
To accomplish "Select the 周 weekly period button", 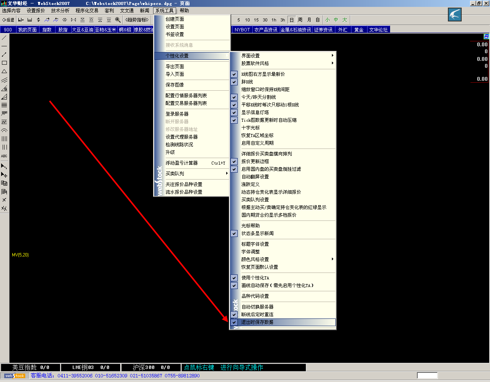I will pyautogui.click(x=300, y=20).
